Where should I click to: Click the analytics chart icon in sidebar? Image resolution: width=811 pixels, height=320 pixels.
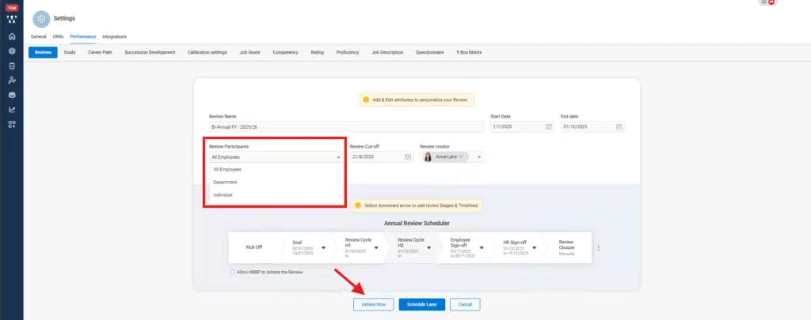12,110
